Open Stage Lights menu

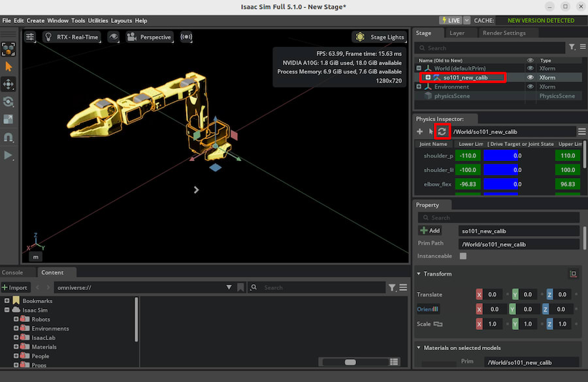[380, 37]
